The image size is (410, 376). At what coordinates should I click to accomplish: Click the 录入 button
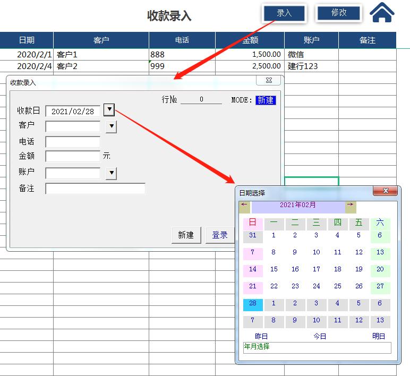pos(284,13)
